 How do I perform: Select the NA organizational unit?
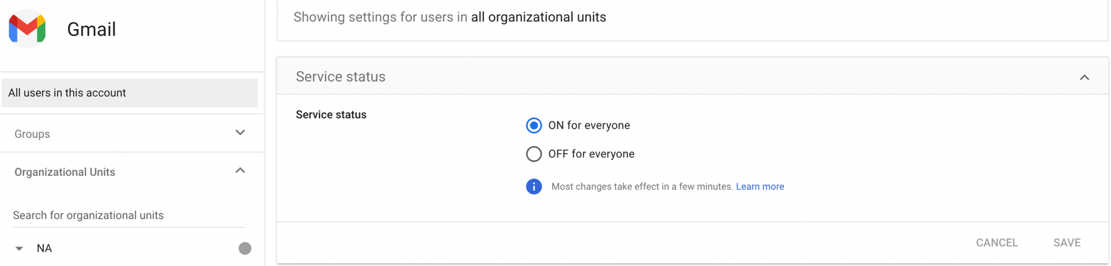pyautogui.click(x=44, y=248)
